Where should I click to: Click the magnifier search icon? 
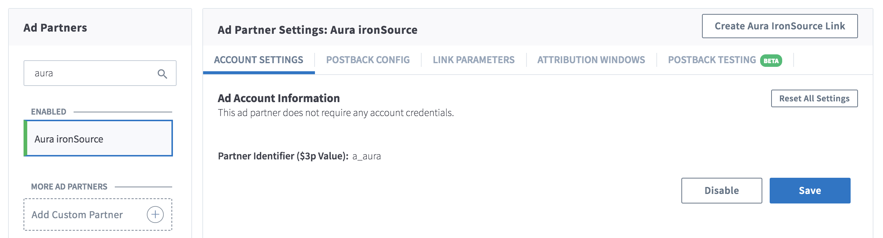click(162, 74)
